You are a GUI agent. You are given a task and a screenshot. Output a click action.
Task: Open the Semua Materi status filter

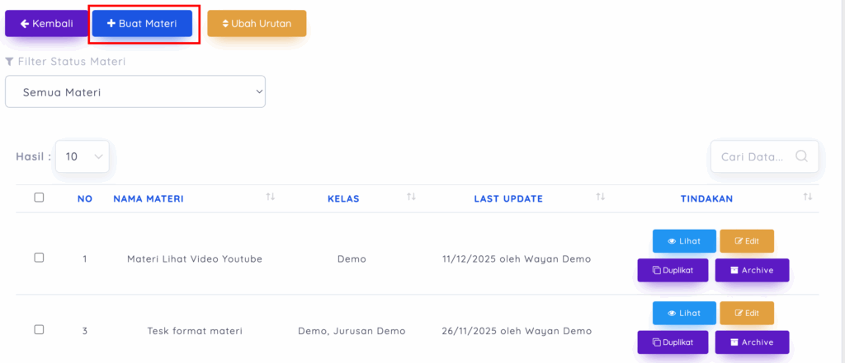pyautogui.click(x=135, y=92)
